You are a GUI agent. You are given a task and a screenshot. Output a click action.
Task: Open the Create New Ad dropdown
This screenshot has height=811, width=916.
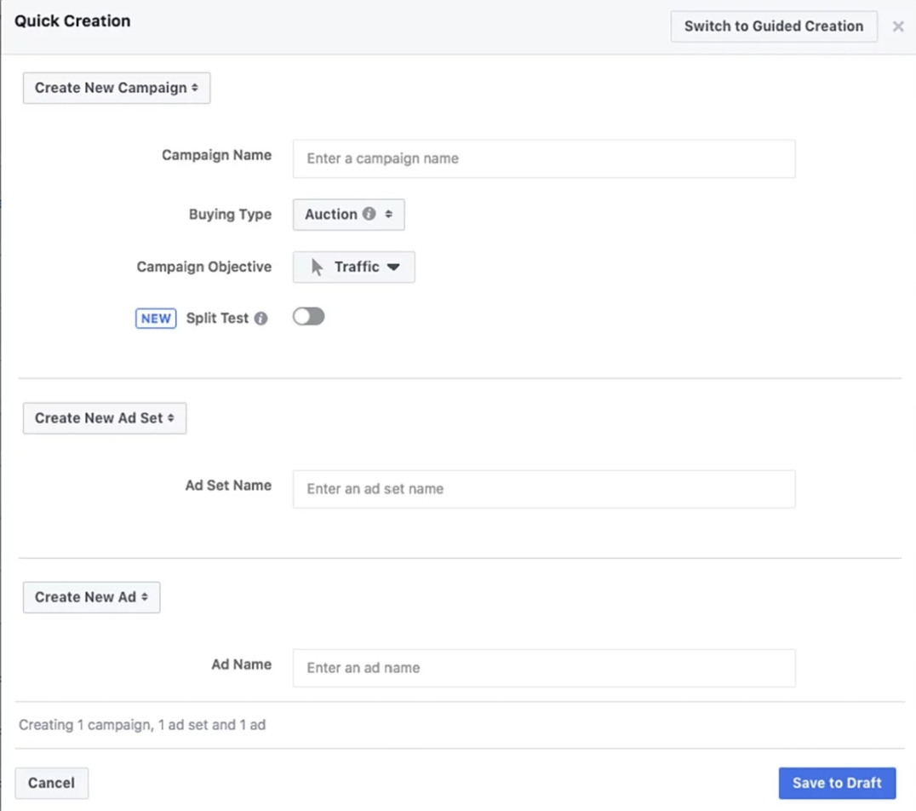(x=91, y=597)
